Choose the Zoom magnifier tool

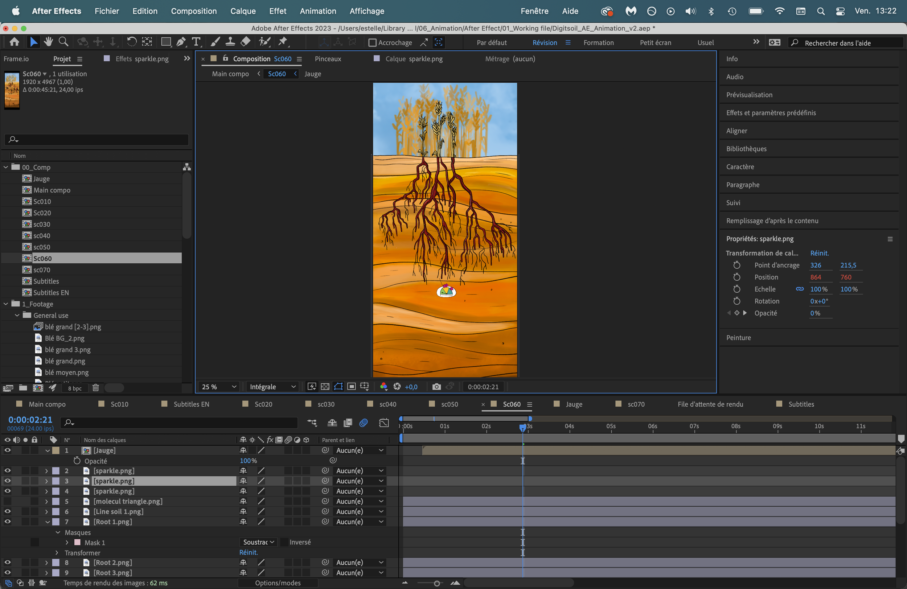click(63, 42)
